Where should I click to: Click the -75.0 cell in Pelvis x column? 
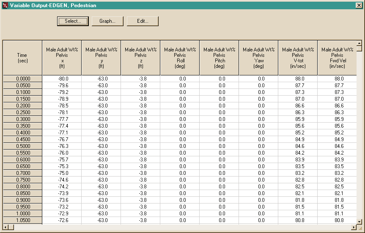pos(62,173)
